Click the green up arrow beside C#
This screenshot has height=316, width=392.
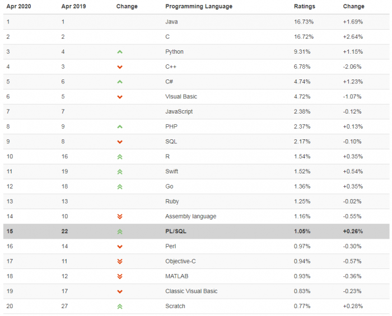pos(119,82)
